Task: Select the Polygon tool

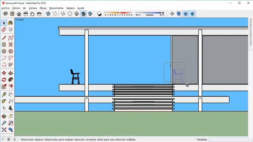Action: 11,51
